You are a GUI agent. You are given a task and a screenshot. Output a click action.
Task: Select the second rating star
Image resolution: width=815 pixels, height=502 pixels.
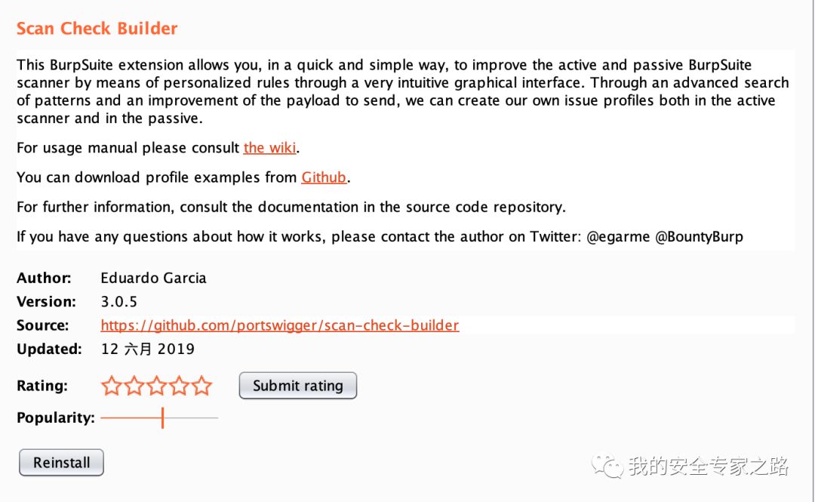(x=134, y=387)
